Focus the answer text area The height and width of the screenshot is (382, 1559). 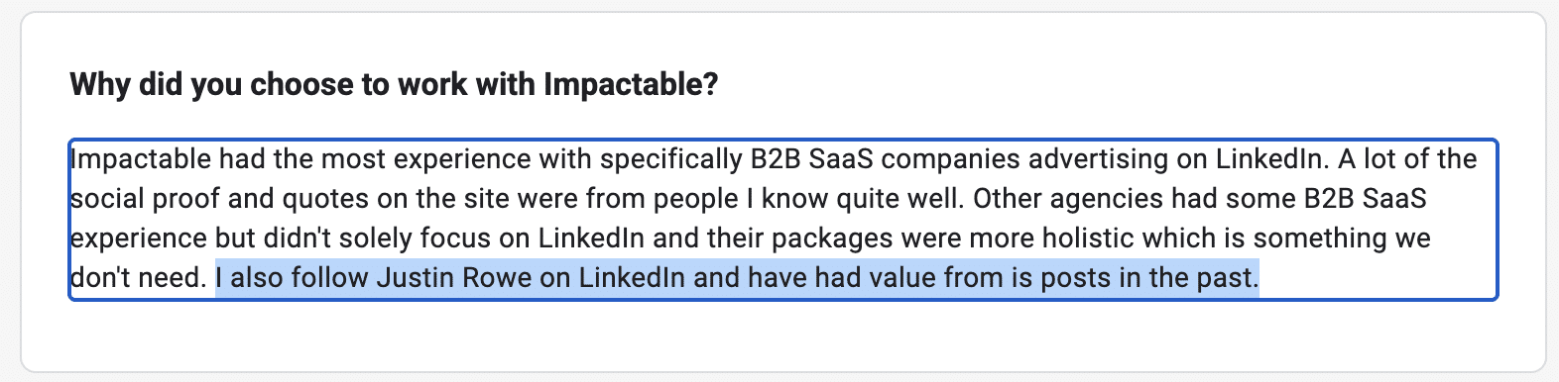point(782,219)
